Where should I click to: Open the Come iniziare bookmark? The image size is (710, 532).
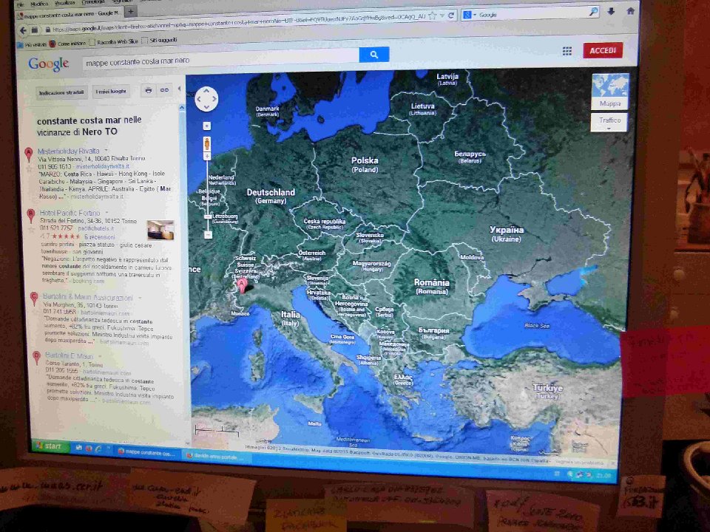pos(67,44)
